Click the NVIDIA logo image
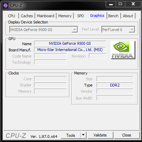The height and width of the screenshot is (142, 142). (123, 50)
